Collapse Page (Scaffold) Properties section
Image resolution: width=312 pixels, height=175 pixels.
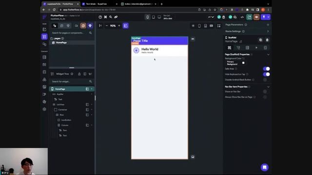268,54
